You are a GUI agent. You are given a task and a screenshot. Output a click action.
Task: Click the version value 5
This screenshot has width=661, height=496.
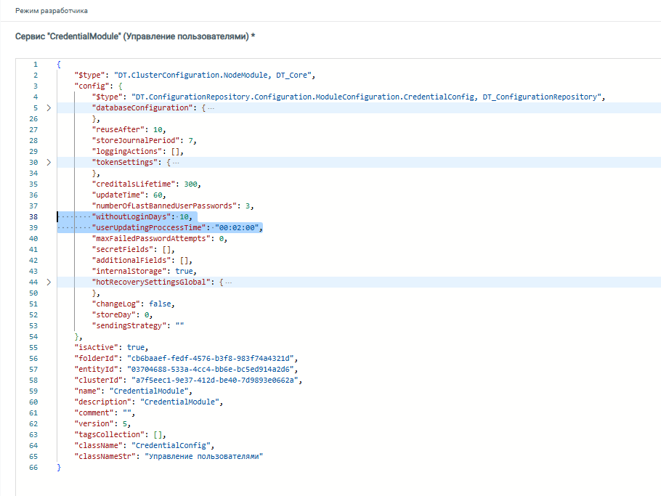click(125, 424)
